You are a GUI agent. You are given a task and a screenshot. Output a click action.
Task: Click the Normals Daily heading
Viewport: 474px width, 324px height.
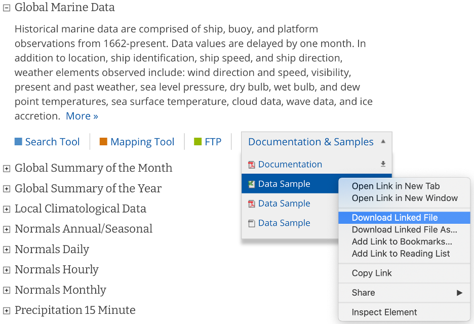tap(52, 250)
